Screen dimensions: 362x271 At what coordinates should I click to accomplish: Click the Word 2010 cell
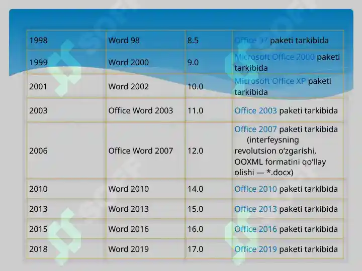[145, 189]
